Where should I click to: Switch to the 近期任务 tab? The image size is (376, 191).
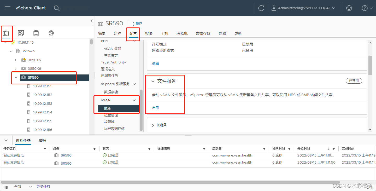23,141
